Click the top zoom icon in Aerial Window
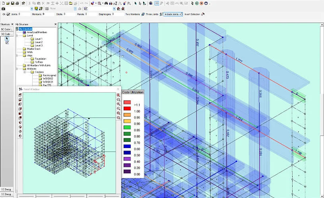Viewport: 324px width, 198px height. click(118, 95)
